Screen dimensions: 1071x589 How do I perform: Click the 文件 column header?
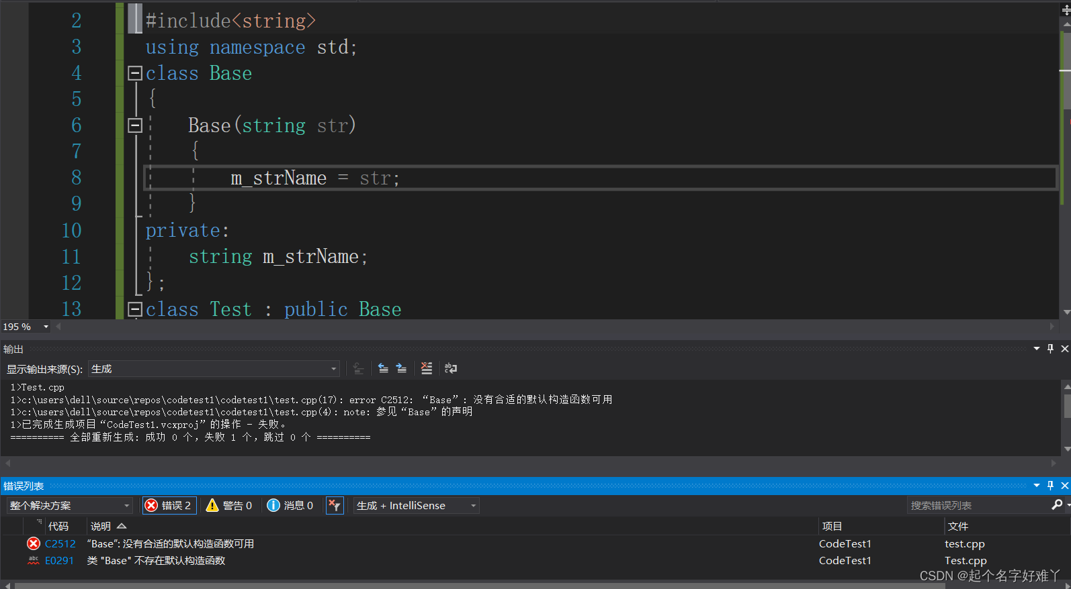tap(958, 527)
